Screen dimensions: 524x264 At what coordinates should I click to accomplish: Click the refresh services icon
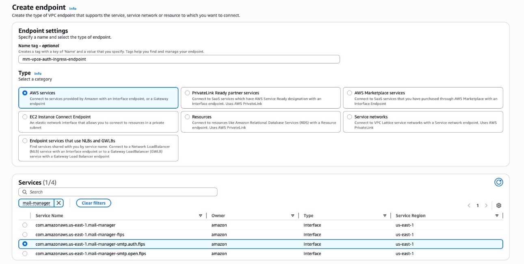coord(498,182)
